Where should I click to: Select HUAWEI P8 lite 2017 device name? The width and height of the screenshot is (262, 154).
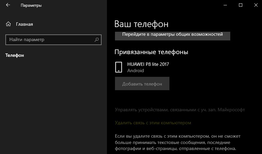click(148, 64)
